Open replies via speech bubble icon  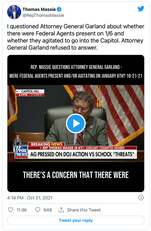tap(38, 210)
